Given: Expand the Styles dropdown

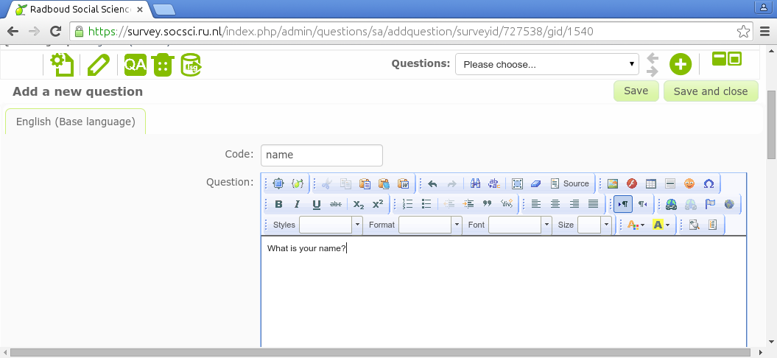Looking at the screenshot, I should coord(330,225).
